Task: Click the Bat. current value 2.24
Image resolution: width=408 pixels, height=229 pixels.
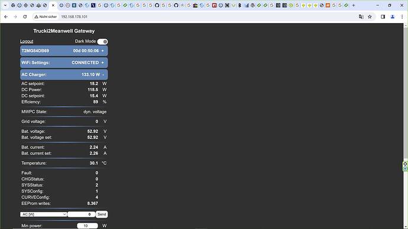Action: tap(93, 147)
